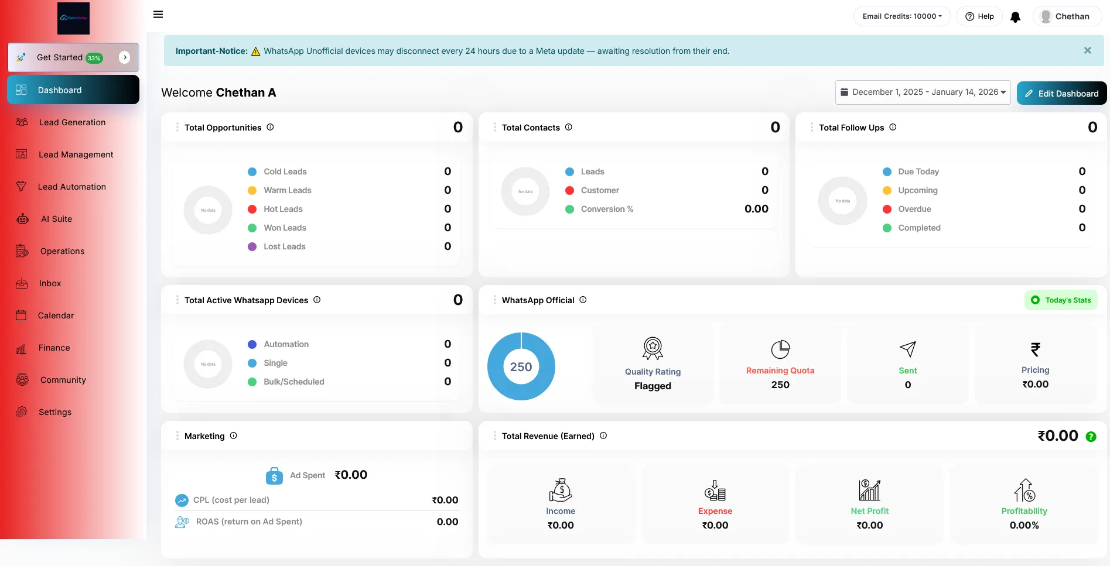Click info icon beside Total Opportunities
1110x566 pixels.
pos(270,127)
